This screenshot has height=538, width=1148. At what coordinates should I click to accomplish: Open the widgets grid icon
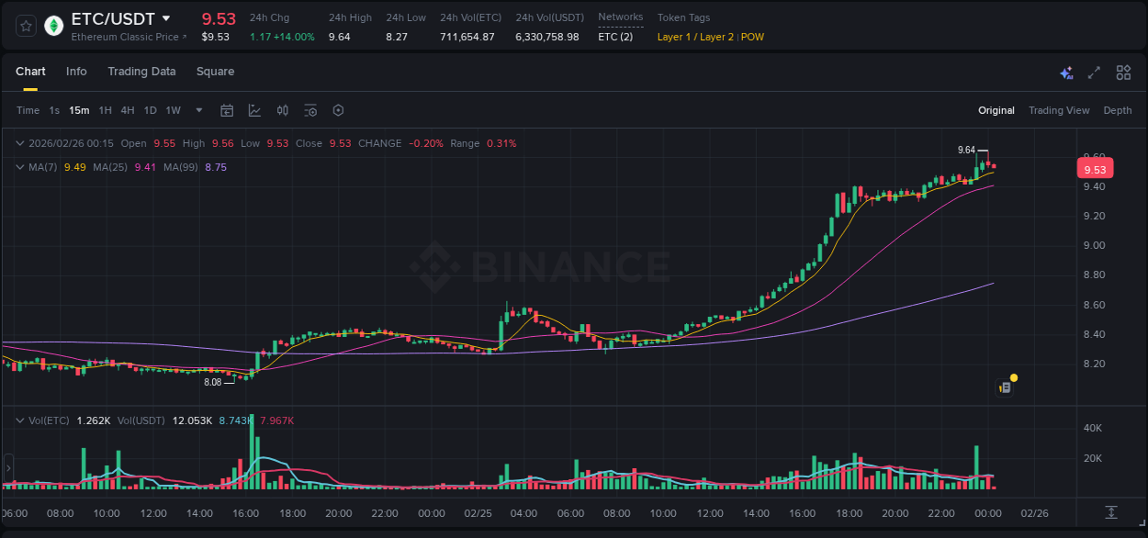pyautogui.click(x=1122, y=72)
